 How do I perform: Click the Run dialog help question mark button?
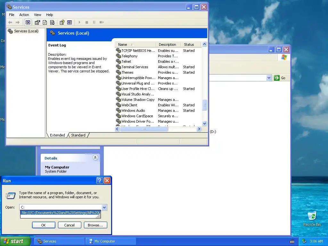click(x=100, y=181)
